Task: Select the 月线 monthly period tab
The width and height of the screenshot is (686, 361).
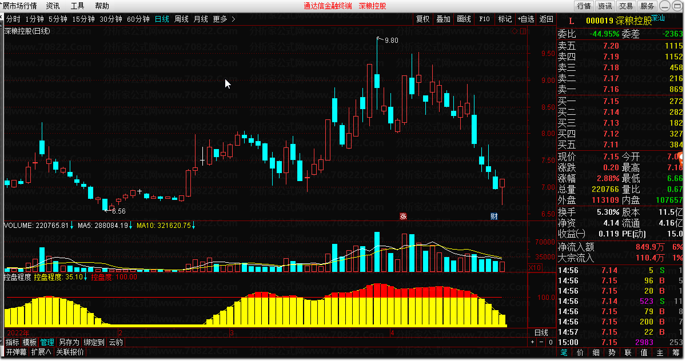Action: click(201, 19)
